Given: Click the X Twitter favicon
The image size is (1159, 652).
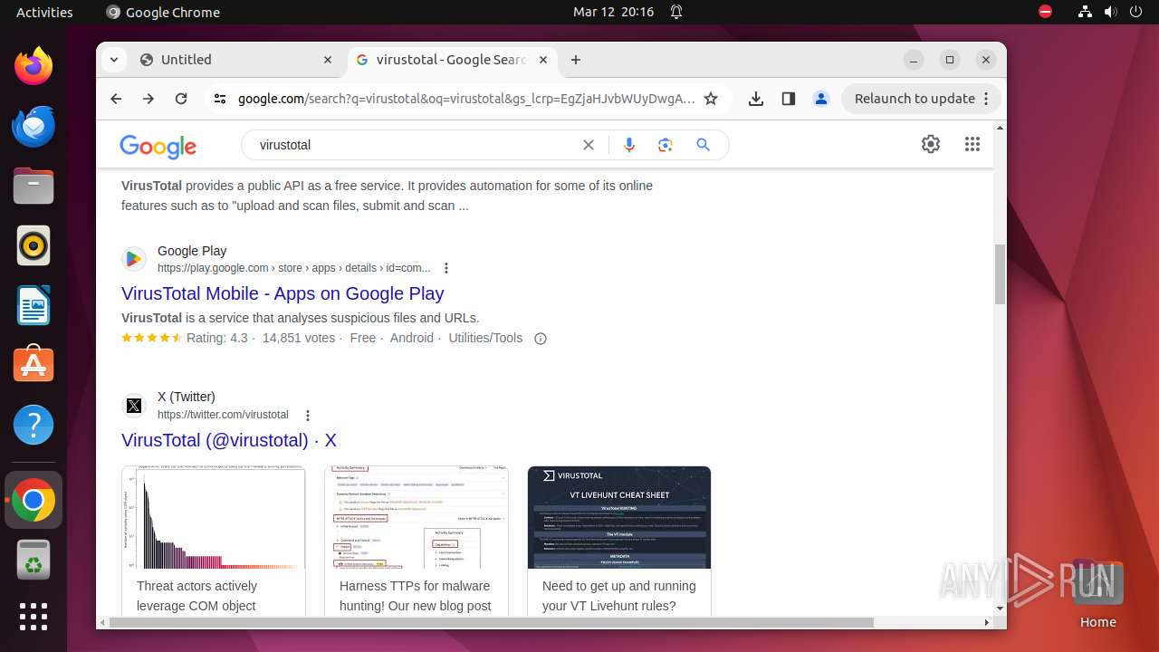Looking at the screenshot, I should [x=134, y=406].
